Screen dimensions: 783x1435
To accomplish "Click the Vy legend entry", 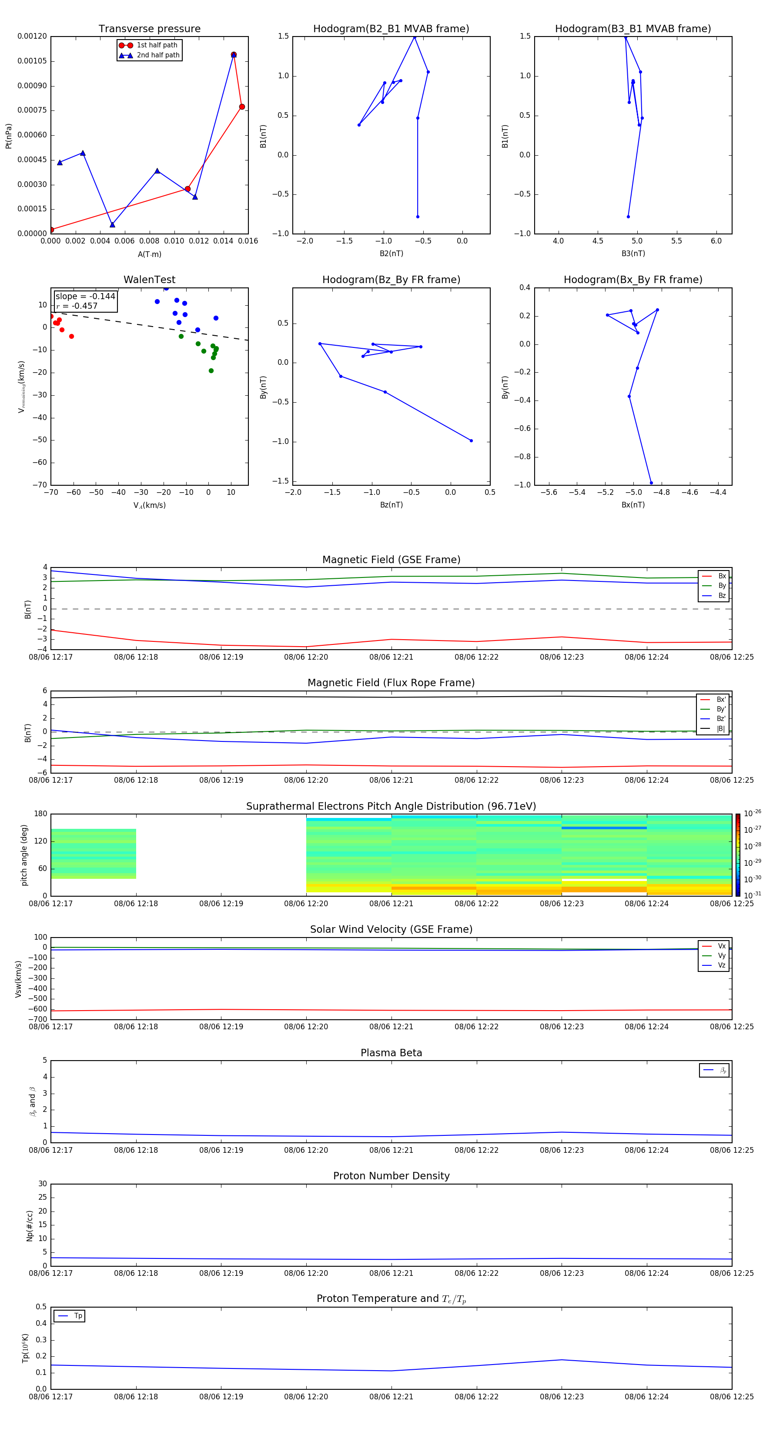I will pos(714,955).
